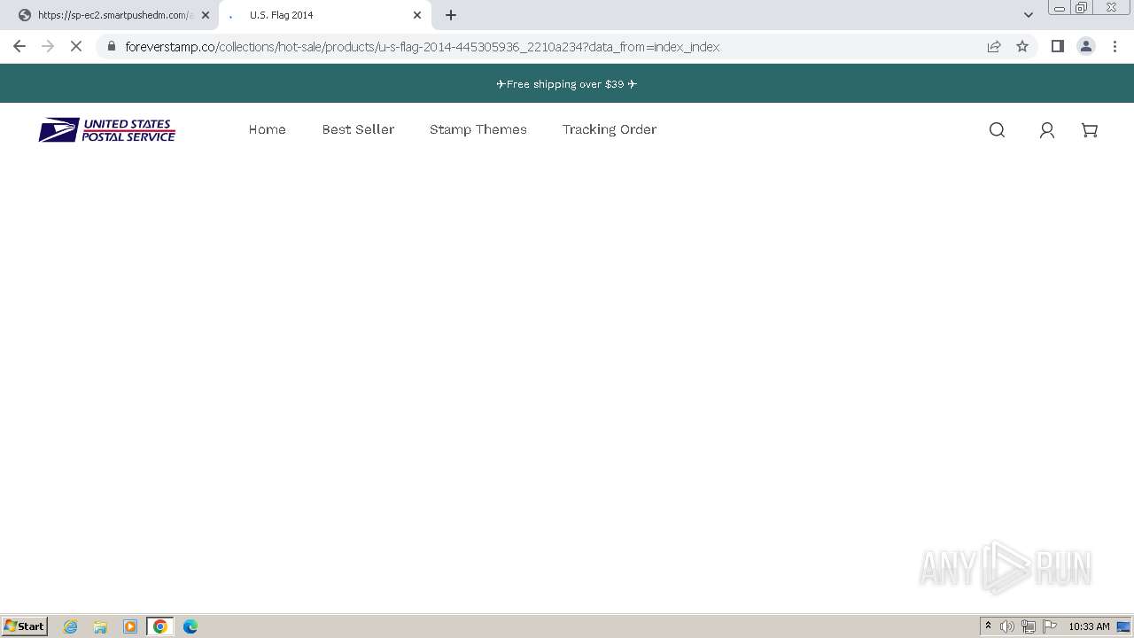
Task: Click the Free shipping over $39 banner
Action: (567, 84)
